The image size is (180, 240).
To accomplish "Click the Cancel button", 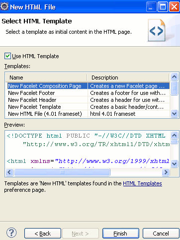I will [161, 234].
